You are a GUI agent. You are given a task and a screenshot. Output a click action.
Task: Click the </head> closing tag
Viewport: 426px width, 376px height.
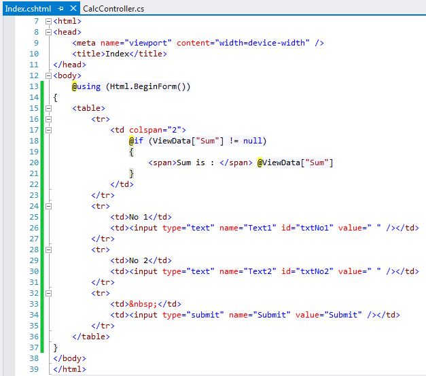pos(69,65)
